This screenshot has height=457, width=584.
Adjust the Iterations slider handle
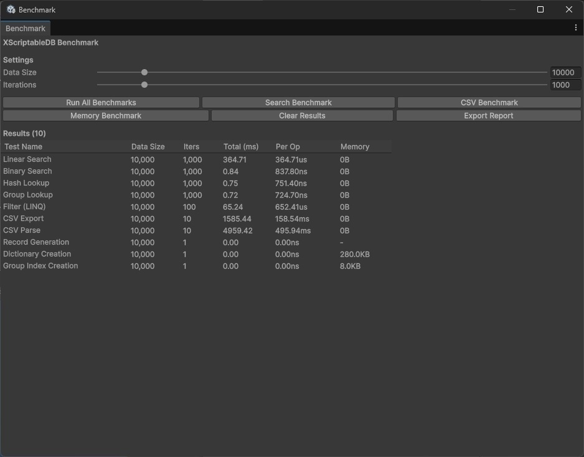click(x=144, y=85)
